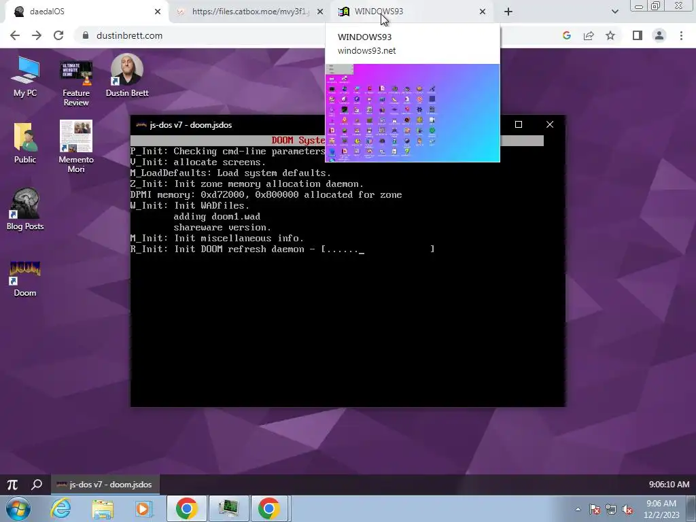Click the DOOM terminal output area

(347, 271)
